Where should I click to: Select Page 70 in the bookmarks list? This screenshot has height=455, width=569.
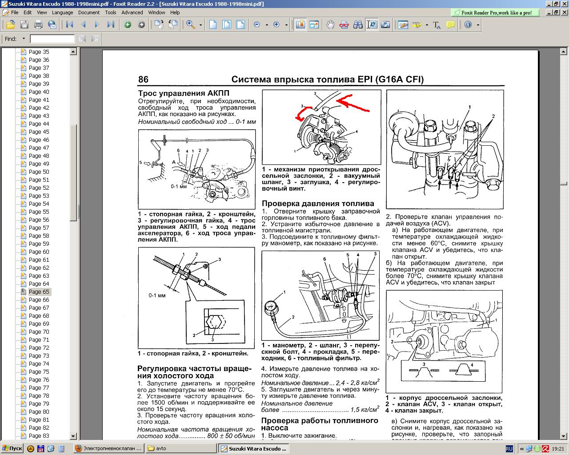point(39,332)
